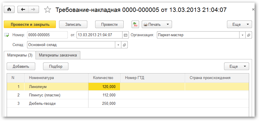Close the document with the X

pos(253,10)
